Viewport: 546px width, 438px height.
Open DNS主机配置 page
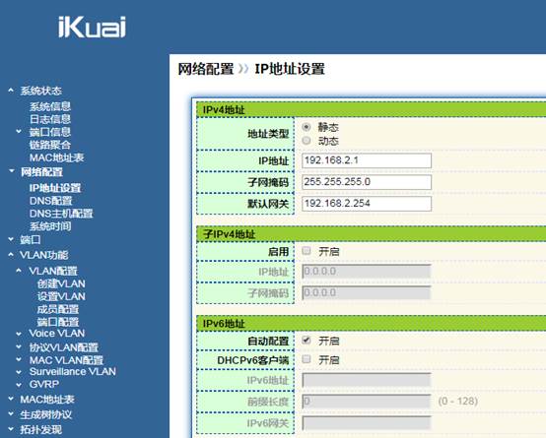(x=61, y=214)
